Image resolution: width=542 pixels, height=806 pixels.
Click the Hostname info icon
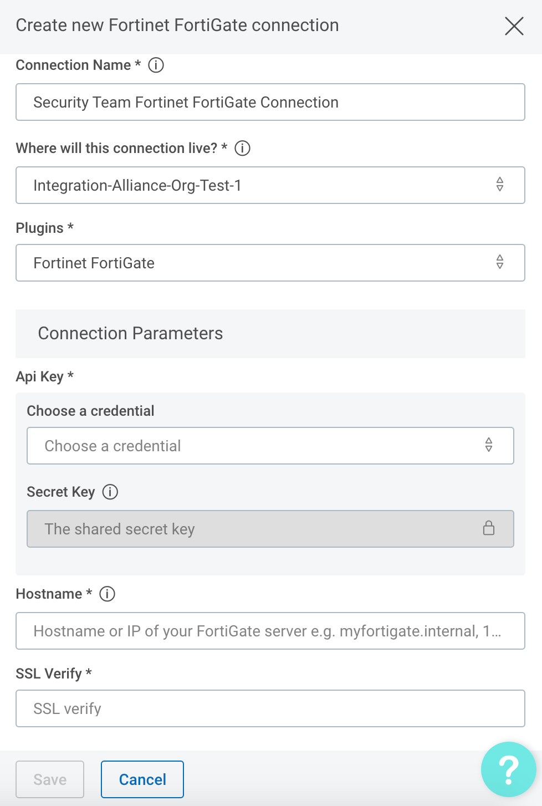coord(107,594)
